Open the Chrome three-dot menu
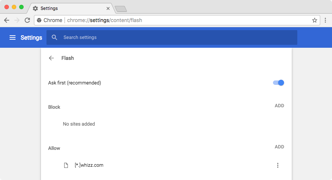This screenshot has height=180, width=332. [x=325, y=20]
